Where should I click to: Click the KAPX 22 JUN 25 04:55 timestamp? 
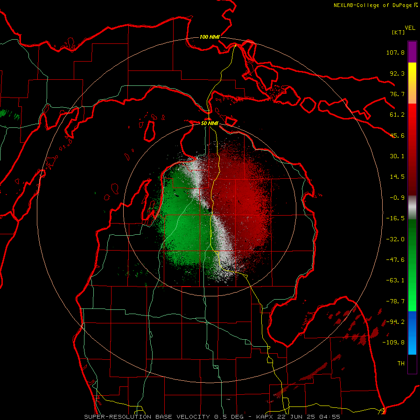[x=298, y=417]
